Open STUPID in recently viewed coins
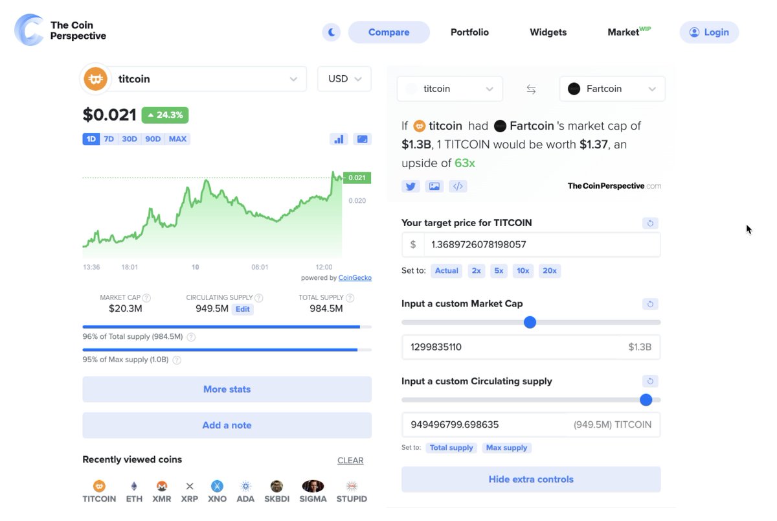The height and width of the screenshot is (521, 777). tap(352, 492)
